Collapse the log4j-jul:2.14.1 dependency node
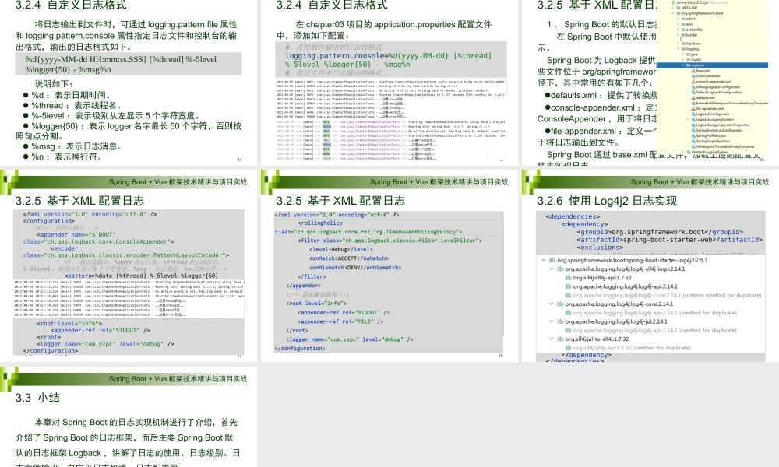This screenshot has height=467, width=779. pyautogui.click(x=552, y=321)
